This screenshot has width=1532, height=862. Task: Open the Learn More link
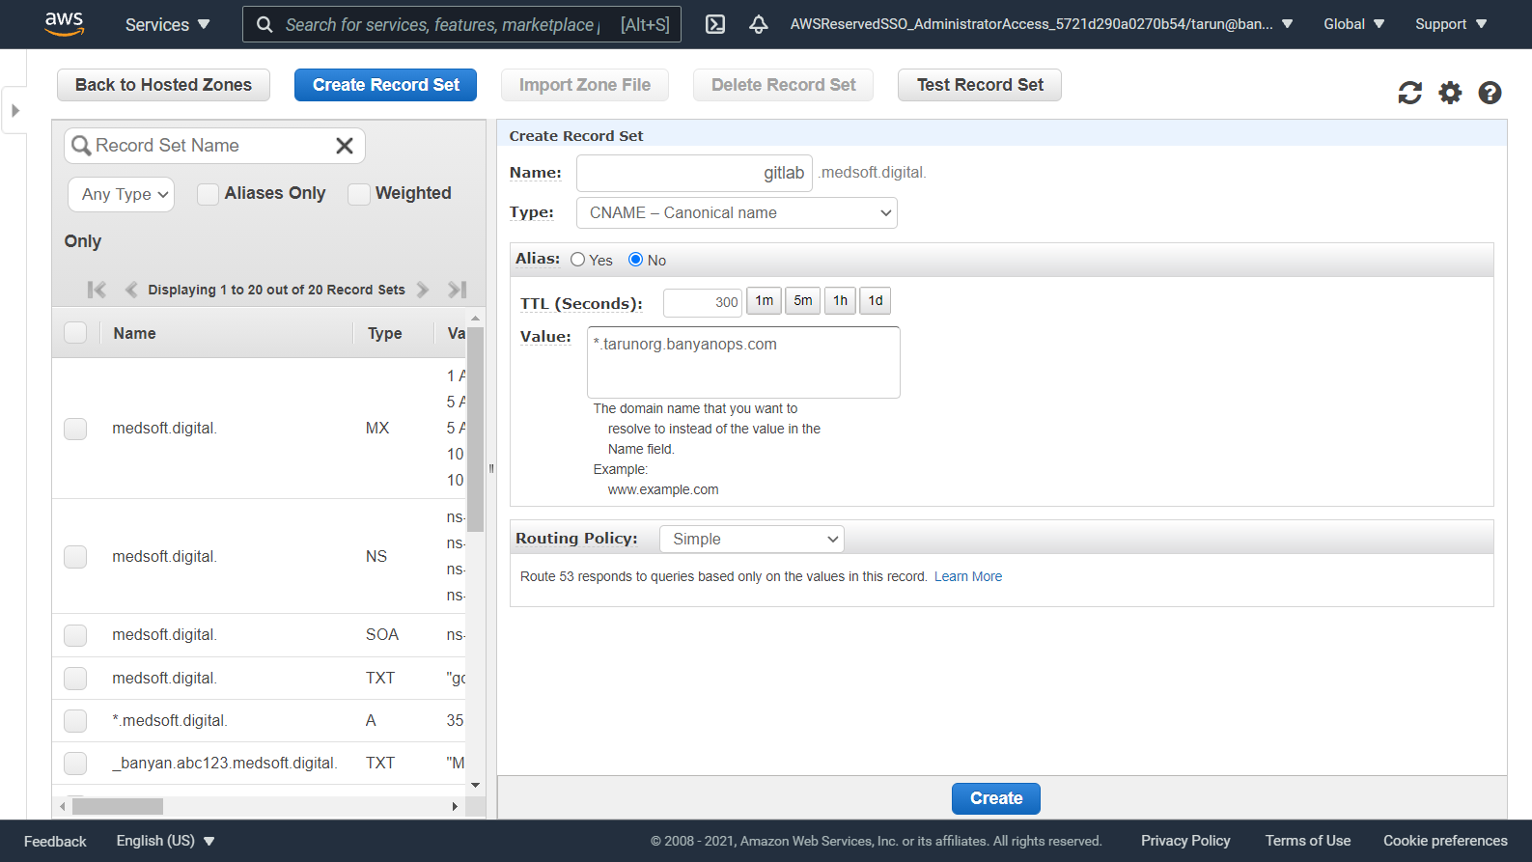967,577
